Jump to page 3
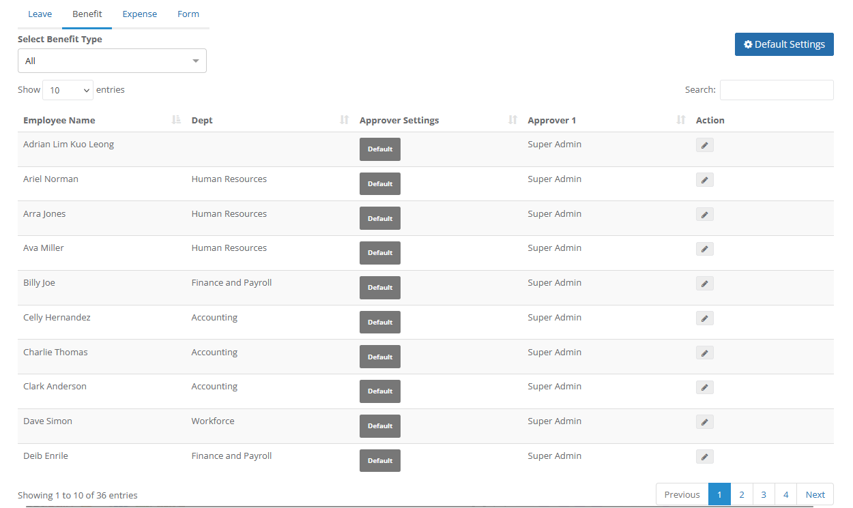The height and width of the screenshot is (508, 853). pyautogui.click(x=764, y=494)
